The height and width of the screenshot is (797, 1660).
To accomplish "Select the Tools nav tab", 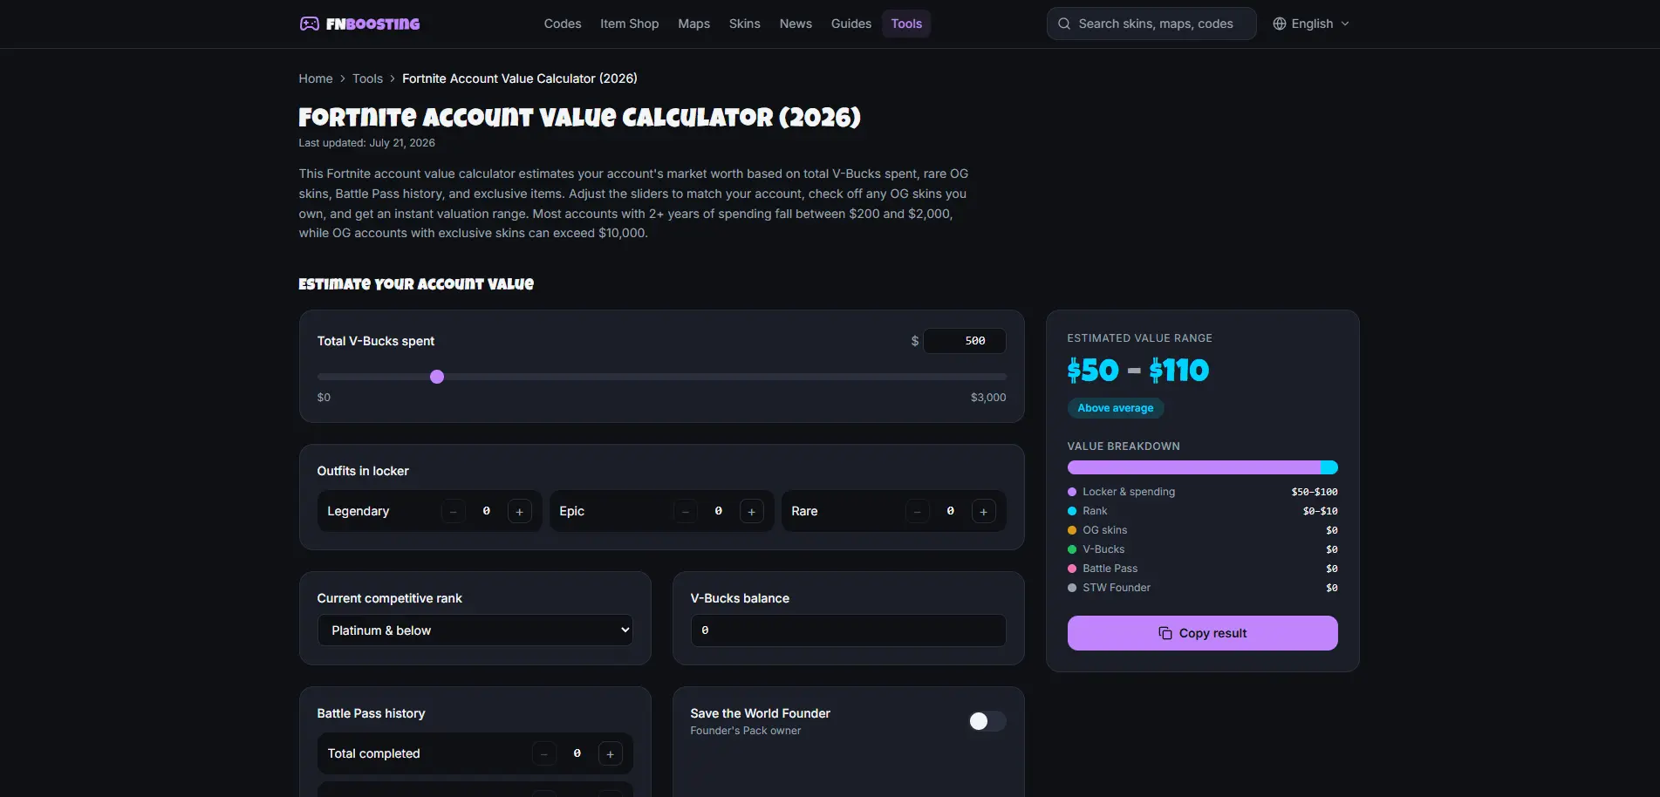I will coord(906,24).
